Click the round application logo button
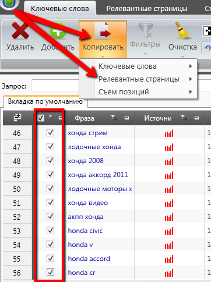The width and height of the screenshot is (211, 282). pos(9,4)
